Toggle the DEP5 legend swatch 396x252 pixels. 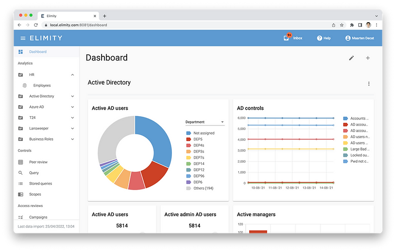pyautogui.click(x=188, y=139)
